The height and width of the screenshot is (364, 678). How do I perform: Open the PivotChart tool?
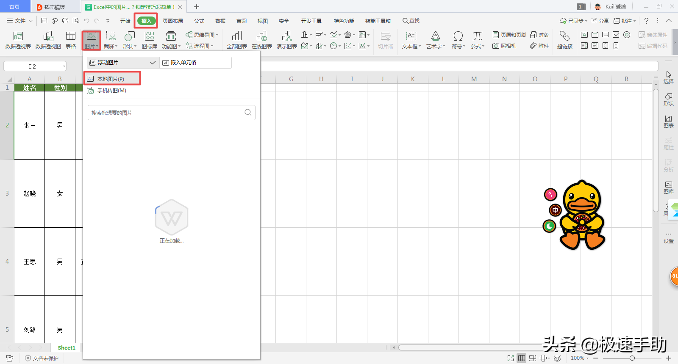(x=48, y=40)
